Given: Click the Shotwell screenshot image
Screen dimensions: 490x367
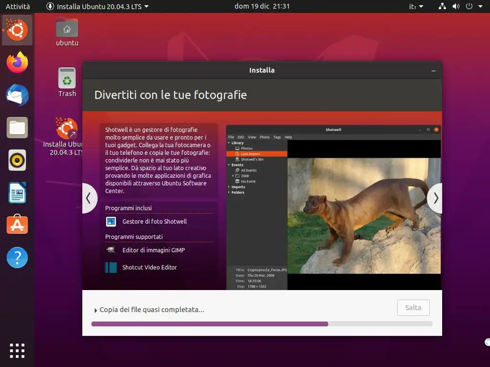Looking at the screenshot, I should [x=334, y=207].
